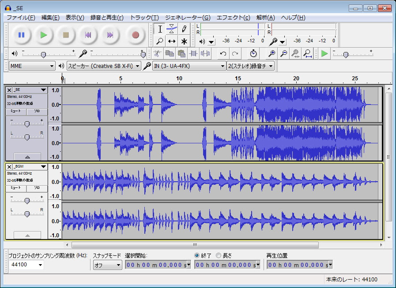Viewport: 396px width, 288px height.
Task: Solo the _SE track
Action: pos(37,111)
